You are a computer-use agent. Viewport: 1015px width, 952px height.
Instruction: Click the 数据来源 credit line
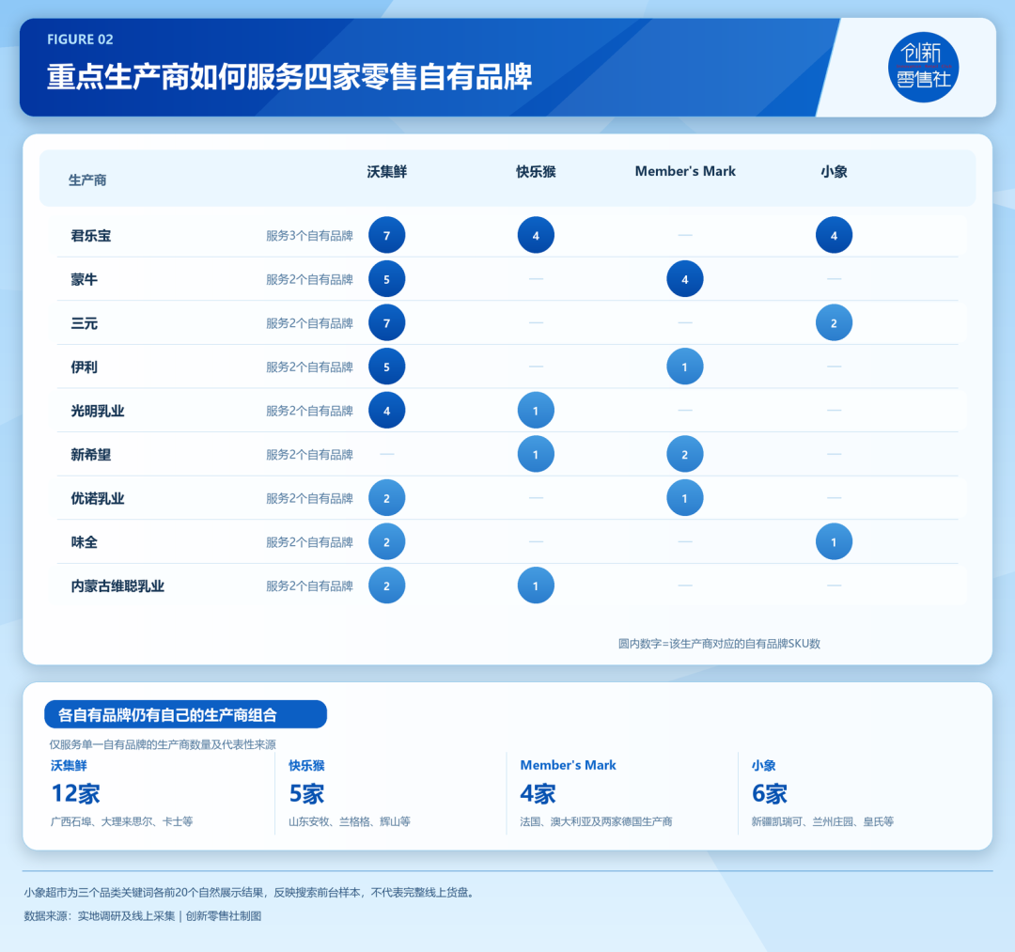(143, 915)
